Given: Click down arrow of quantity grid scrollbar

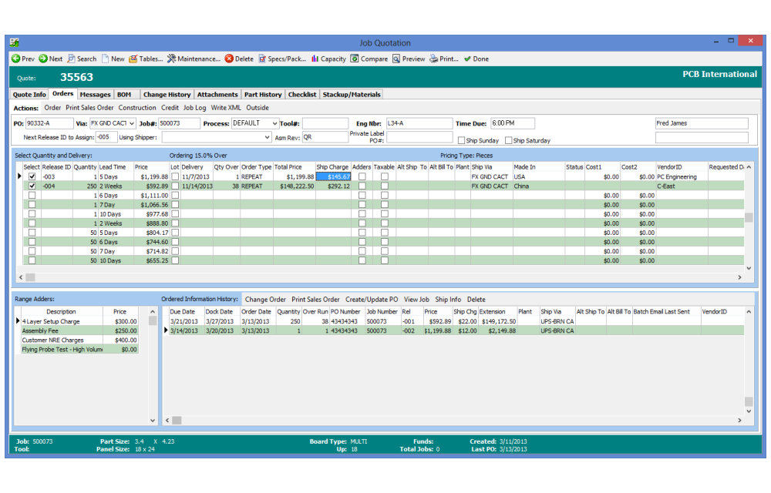Looking at the screenshot, I should tap(749, 268).
